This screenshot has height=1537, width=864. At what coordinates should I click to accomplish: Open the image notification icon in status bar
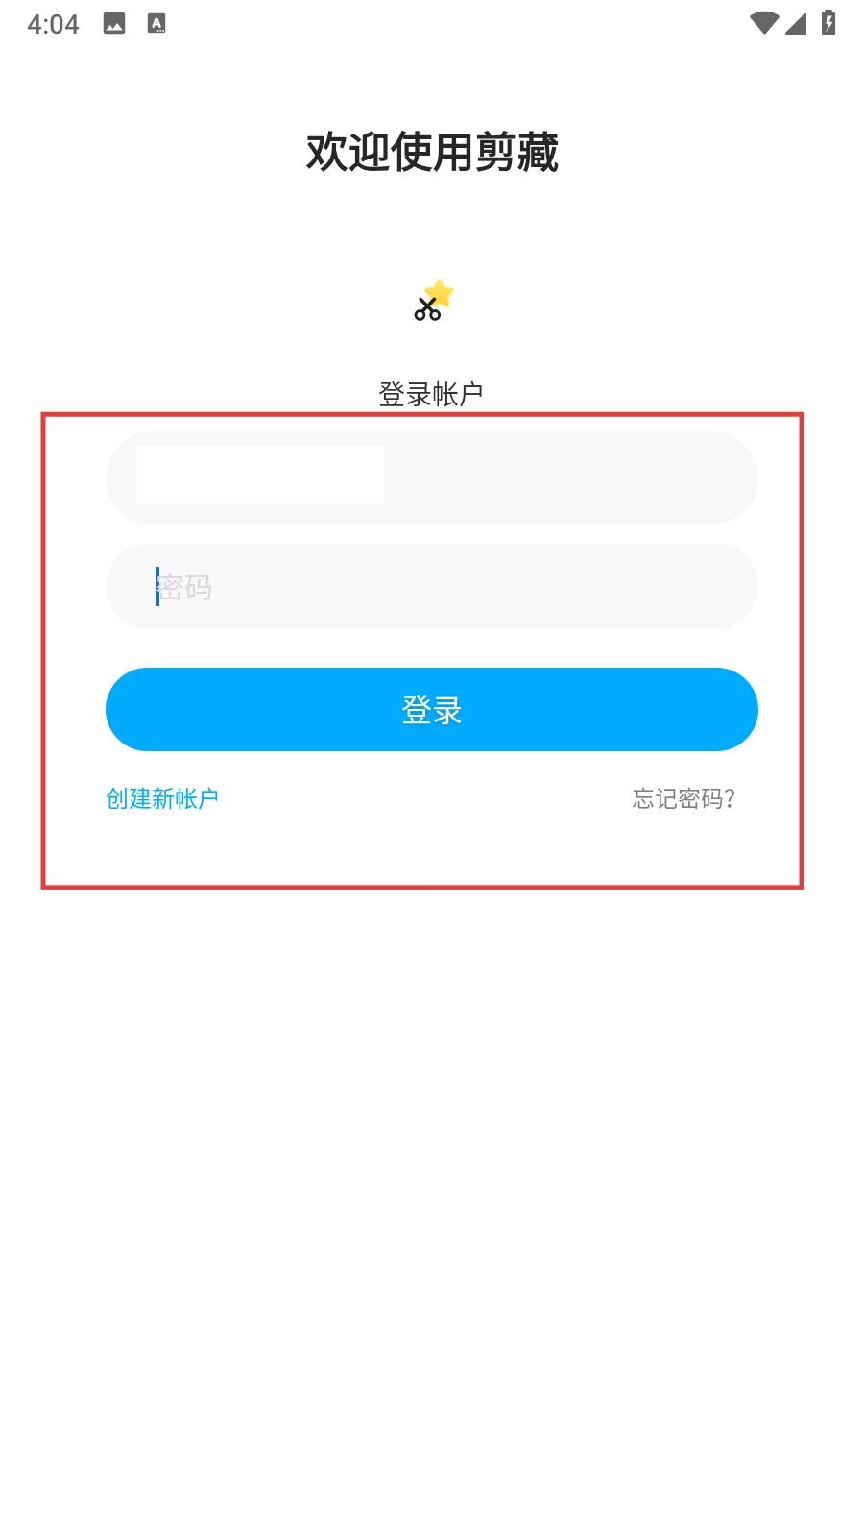point(114,24)
